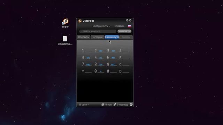Dial digit 1 on keypad

click(x=87, y=51)
